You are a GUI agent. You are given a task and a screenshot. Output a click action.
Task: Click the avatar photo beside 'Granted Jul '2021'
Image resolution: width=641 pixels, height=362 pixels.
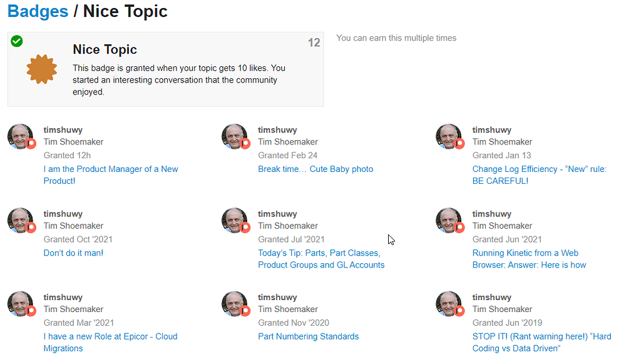pyautogui.click(x=235, y=219)
